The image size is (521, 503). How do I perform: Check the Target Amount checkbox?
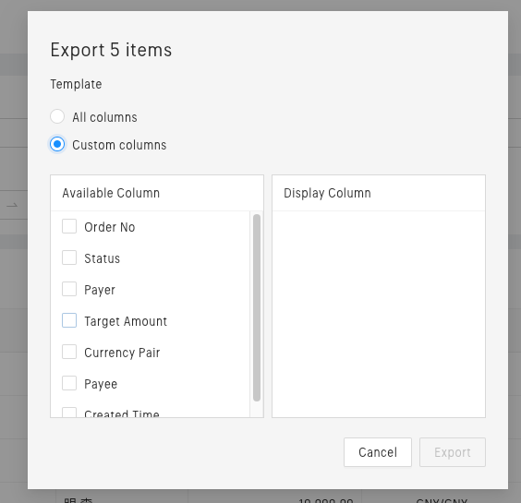pos(69,320)
